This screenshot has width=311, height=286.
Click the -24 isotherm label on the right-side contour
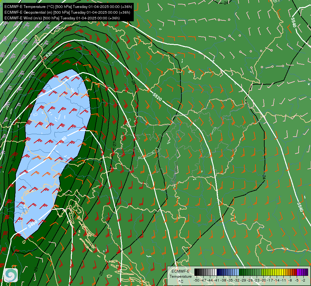click(x=264, y=176)
